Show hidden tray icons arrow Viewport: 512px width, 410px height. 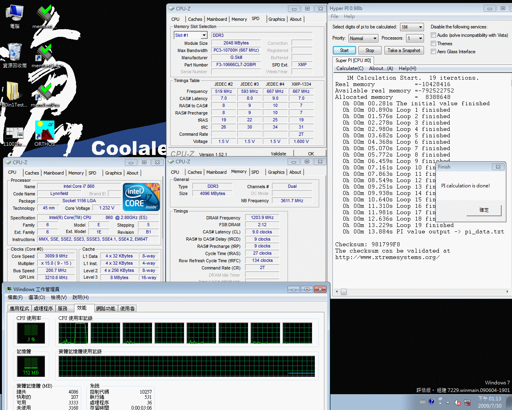[x=448, y=402]
